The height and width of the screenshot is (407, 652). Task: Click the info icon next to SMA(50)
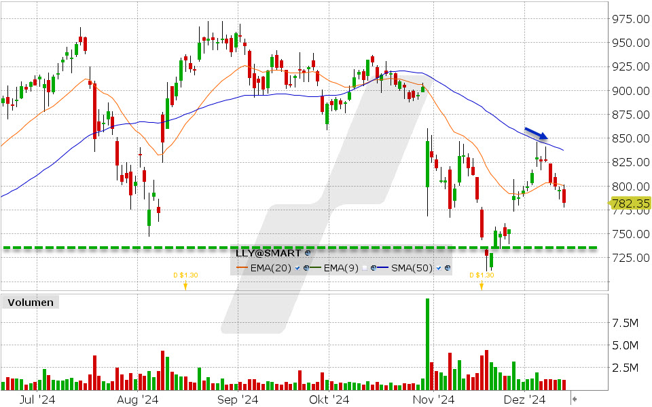(x=448, y=269)
